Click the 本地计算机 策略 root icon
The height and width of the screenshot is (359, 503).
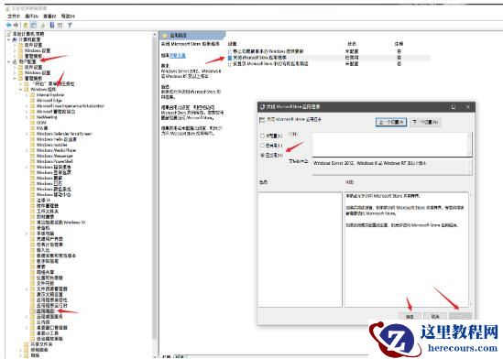[8, 34]
